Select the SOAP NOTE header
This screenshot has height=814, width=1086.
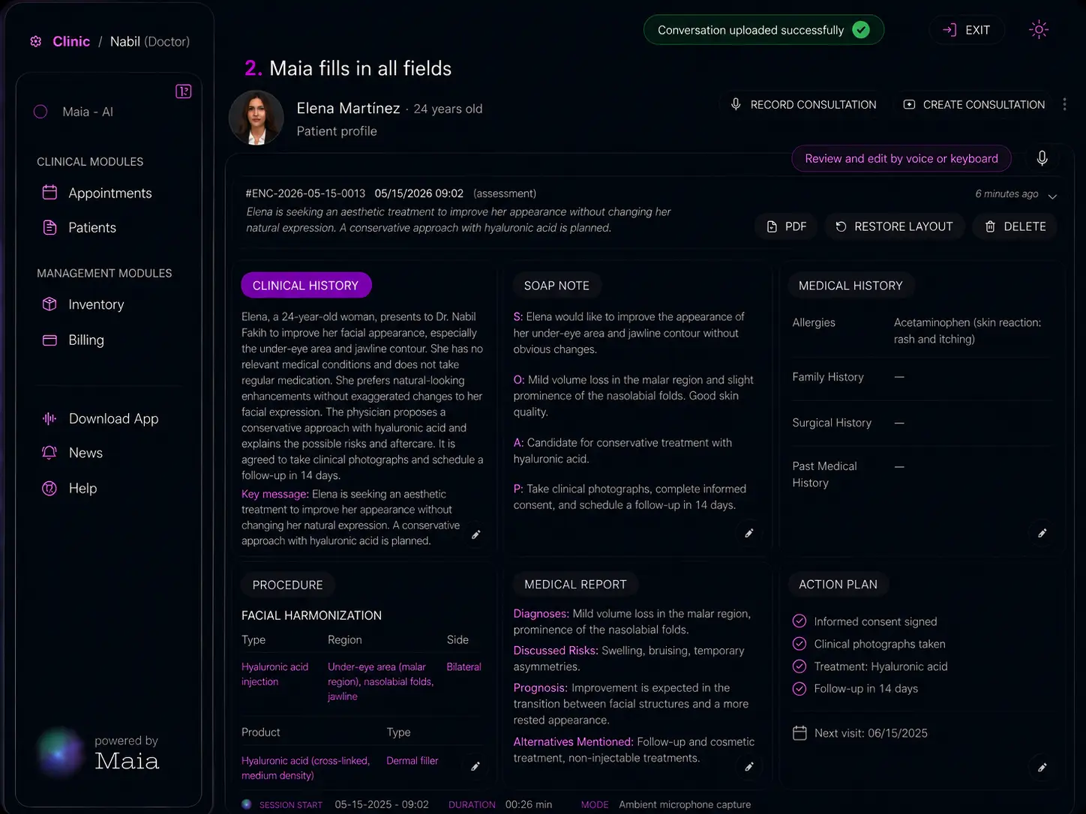coord(556,286)
